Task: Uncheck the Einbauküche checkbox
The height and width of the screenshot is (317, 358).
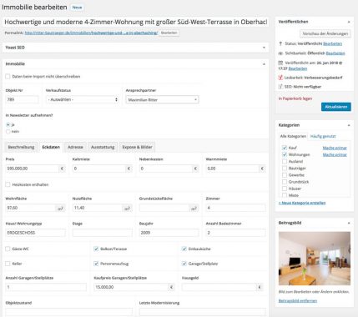Action: tap(184, 249)
